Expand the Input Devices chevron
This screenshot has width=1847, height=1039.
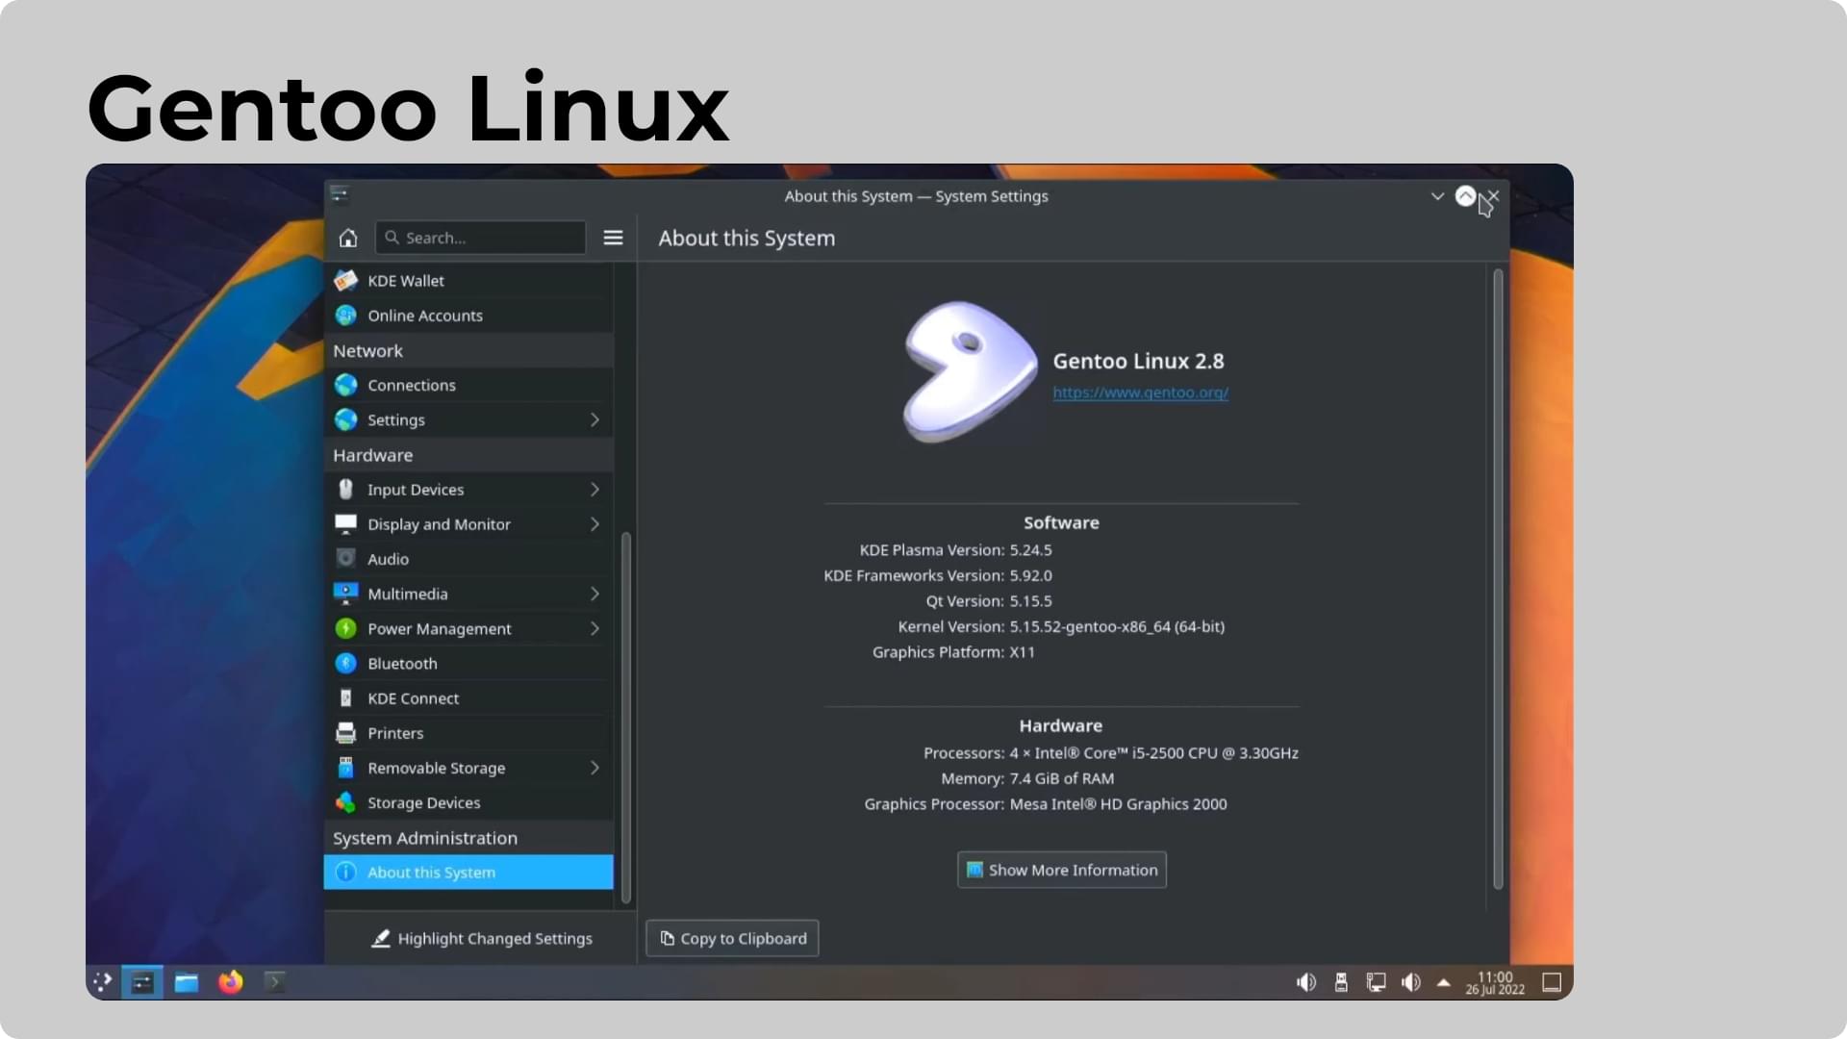595,490
